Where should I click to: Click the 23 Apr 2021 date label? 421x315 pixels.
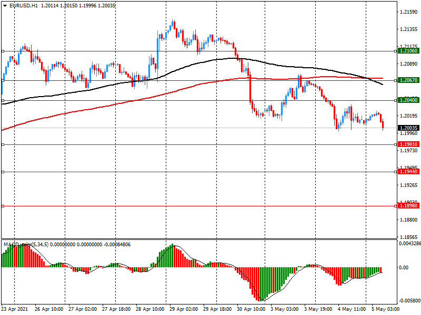coord(15,309)
